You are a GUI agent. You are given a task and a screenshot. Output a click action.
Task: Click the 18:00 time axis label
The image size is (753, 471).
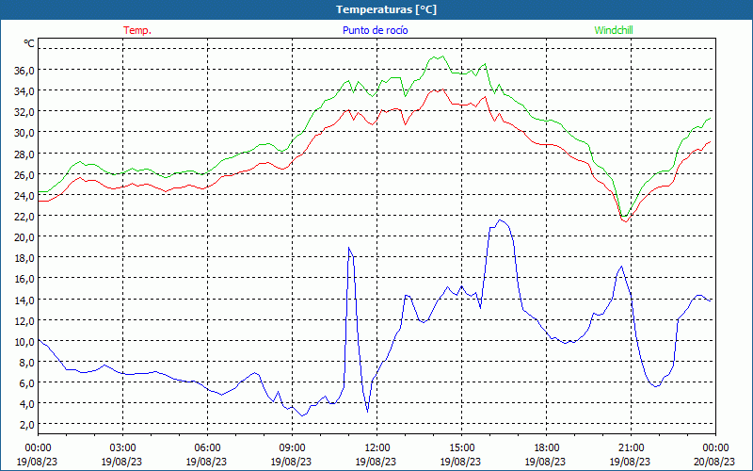(x=547, y=448)
